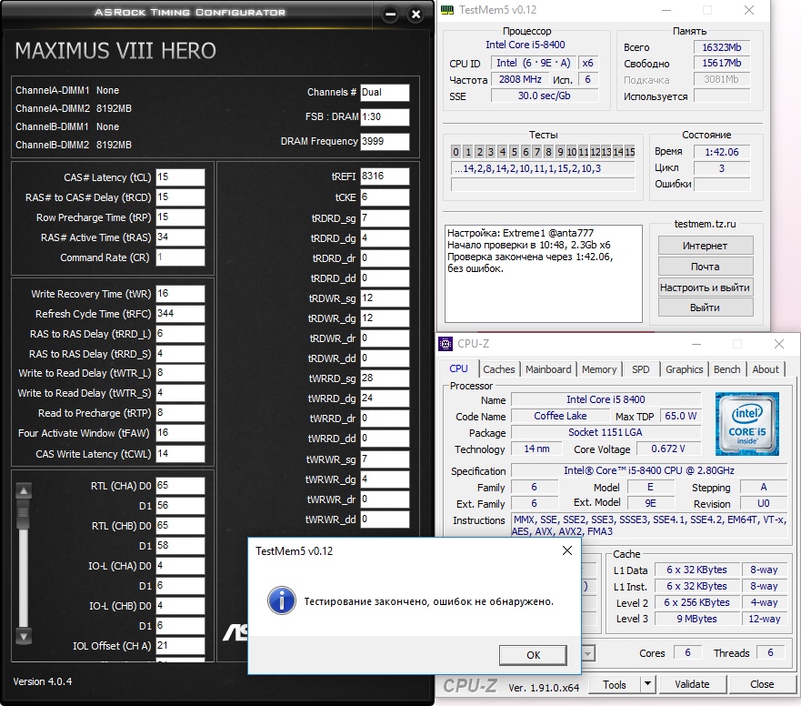Click the RAS# Active Time (tRAS) field
Viewport: 801px width, 706px height.
click(180, 237)
